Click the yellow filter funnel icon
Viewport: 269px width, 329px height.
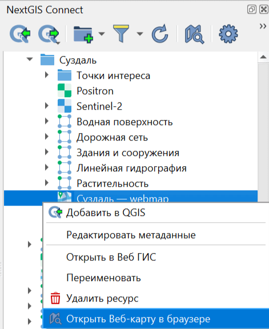(x=121, y=33)
